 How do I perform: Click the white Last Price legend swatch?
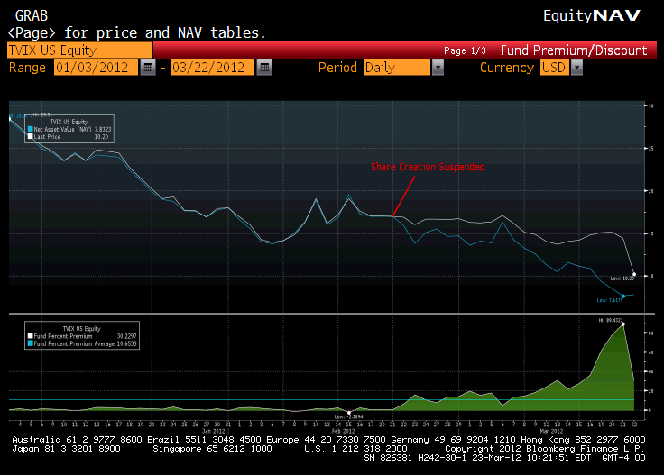(x=30, y=137)
